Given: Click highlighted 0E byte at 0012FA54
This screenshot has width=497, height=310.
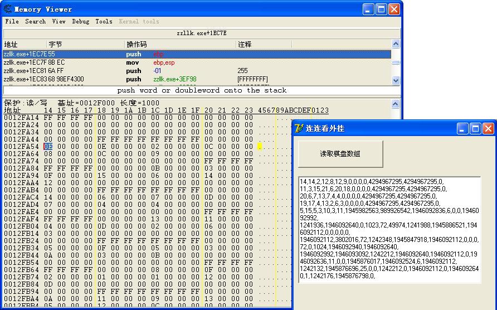Looking at the screenshot, I should [x=48, y=147].
